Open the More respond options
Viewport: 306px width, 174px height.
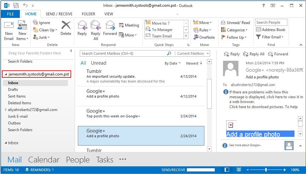click(x=128, y=35)
